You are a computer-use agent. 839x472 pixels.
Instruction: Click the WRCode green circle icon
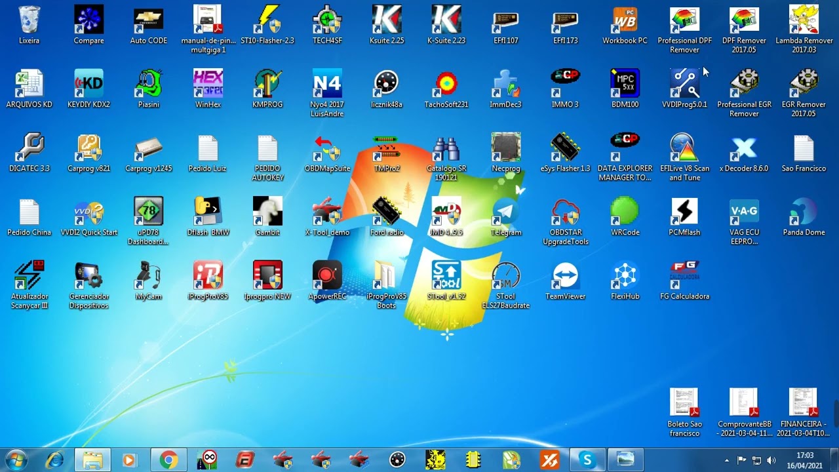coord(625,211)
